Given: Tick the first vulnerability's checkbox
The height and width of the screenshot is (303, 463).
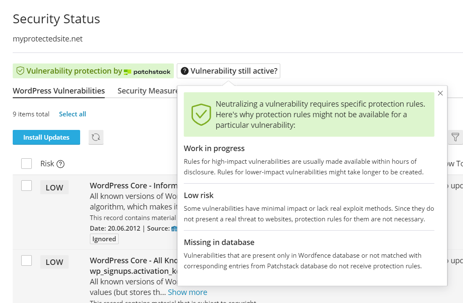Looking at the screenshot, I should coord(26,185).
